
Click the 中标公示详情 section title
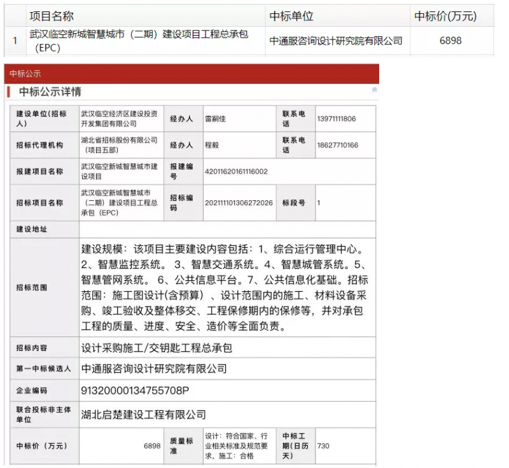(50, 92)
